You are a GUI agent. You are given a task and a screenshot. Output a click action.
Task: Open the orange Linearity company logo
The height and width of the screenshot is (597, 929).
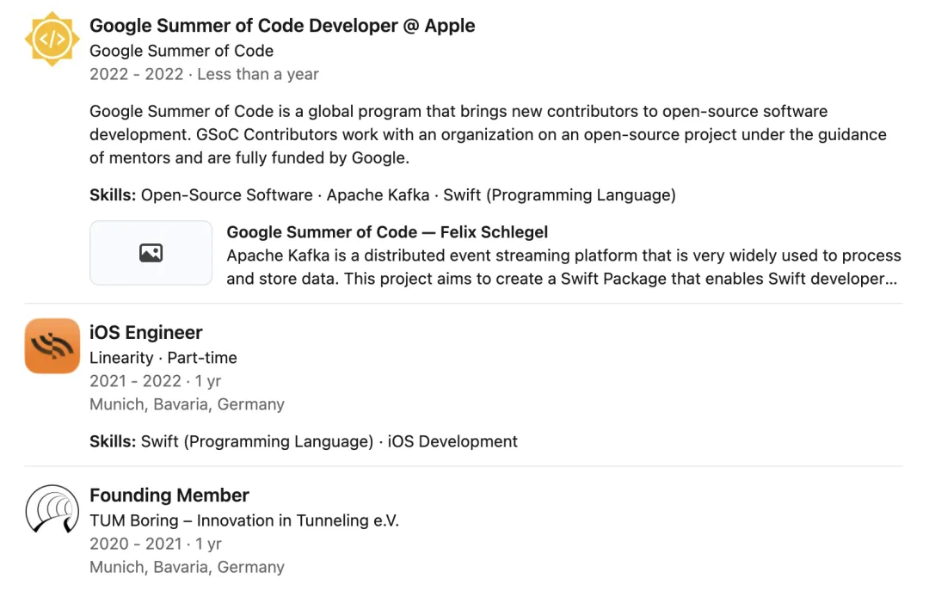52,346
